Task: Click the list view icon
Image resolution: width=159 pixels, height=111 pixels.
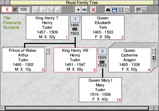Action: pos(120,10)
